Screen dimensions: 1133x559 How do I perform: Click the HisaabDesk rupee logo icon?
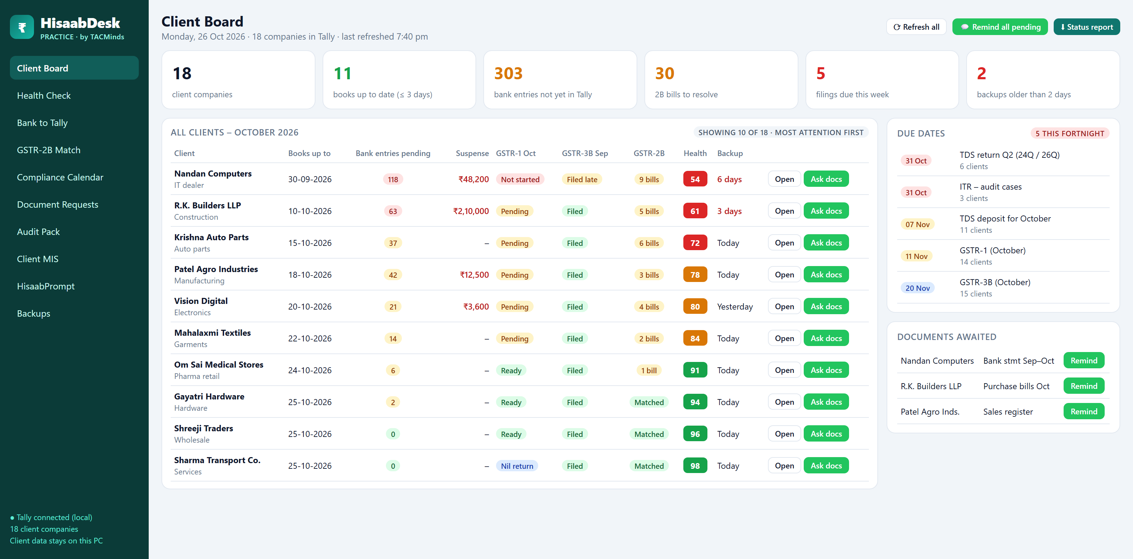click(x=22, y=27)
